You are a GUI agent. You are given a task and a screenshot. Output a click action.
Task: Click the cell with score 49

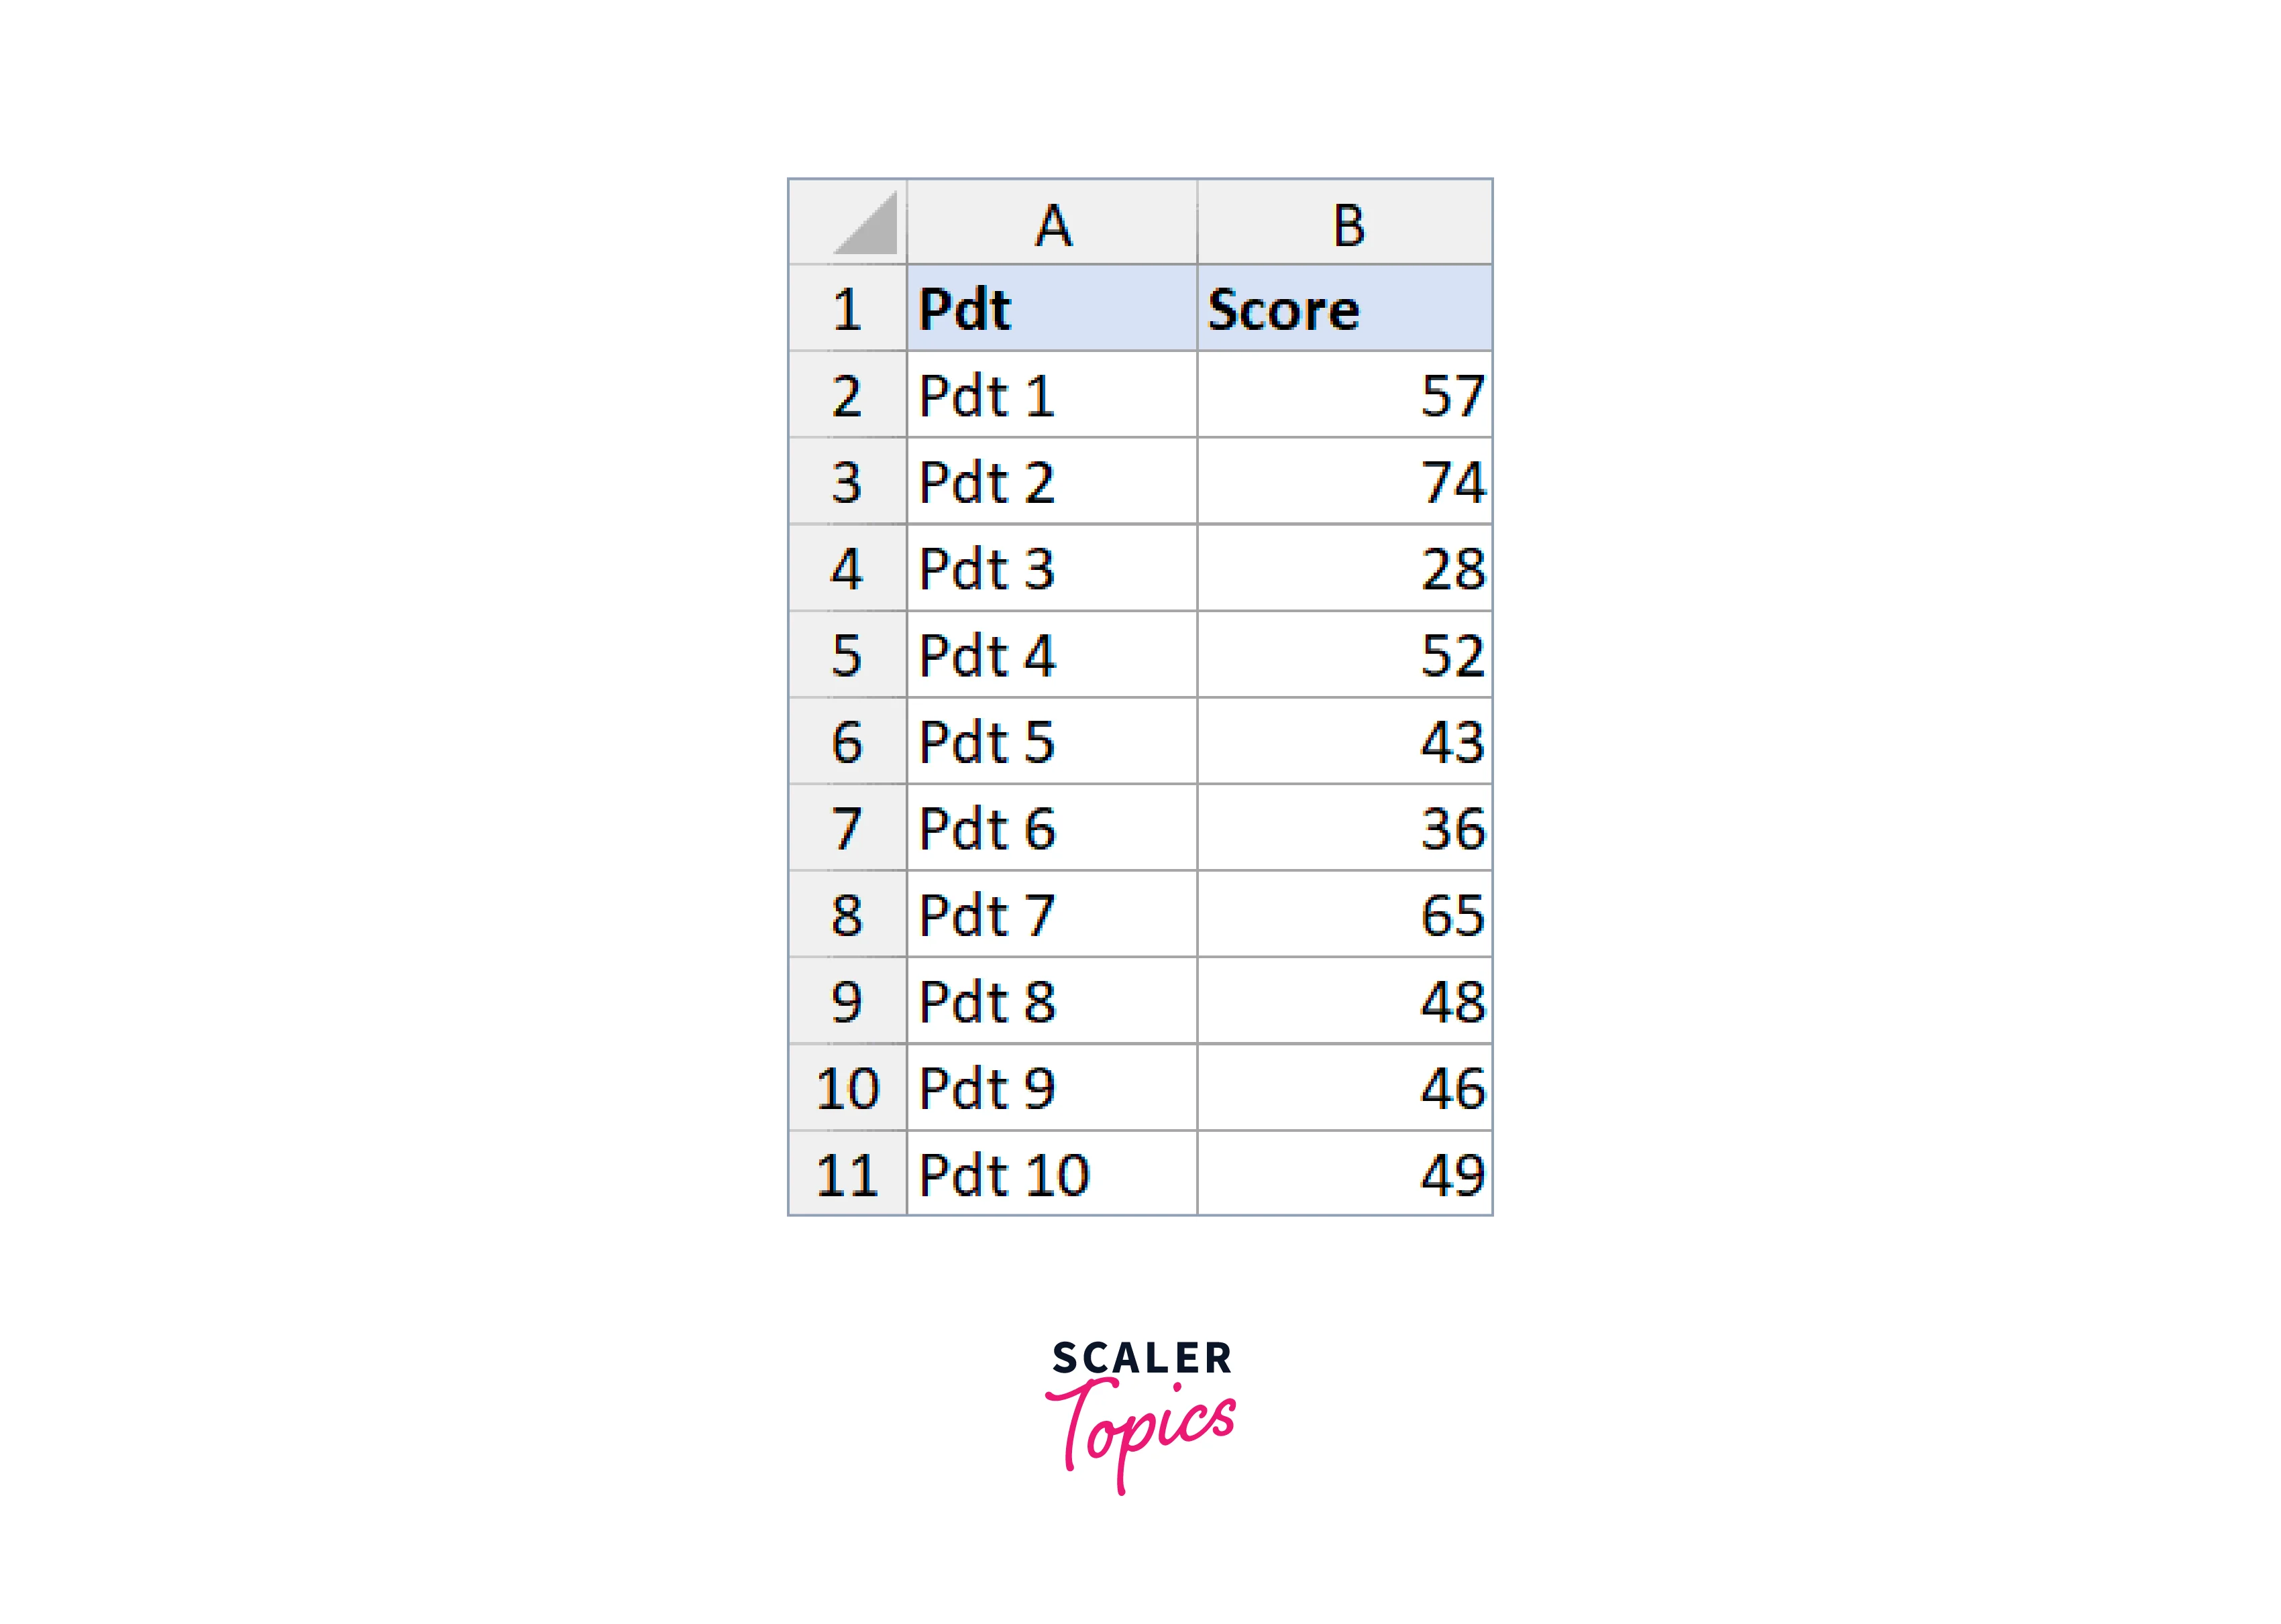point(1344,1175)
